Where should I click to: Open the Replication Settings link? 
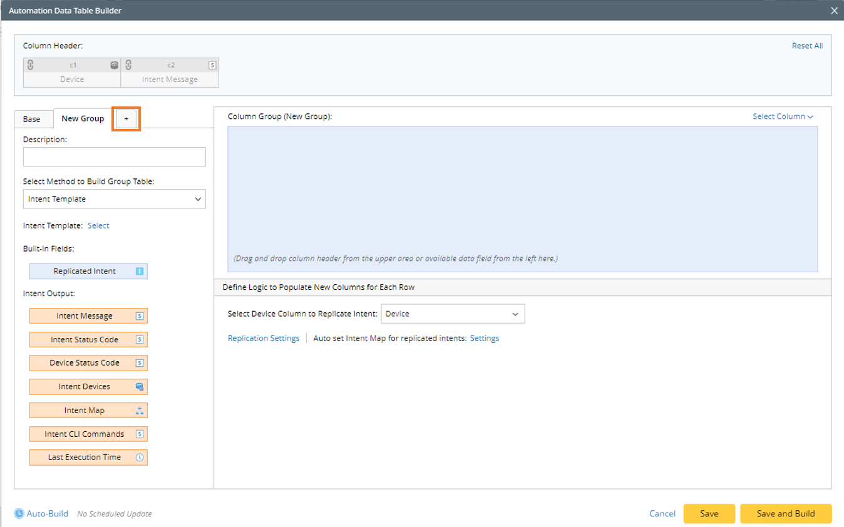(264, 338)
